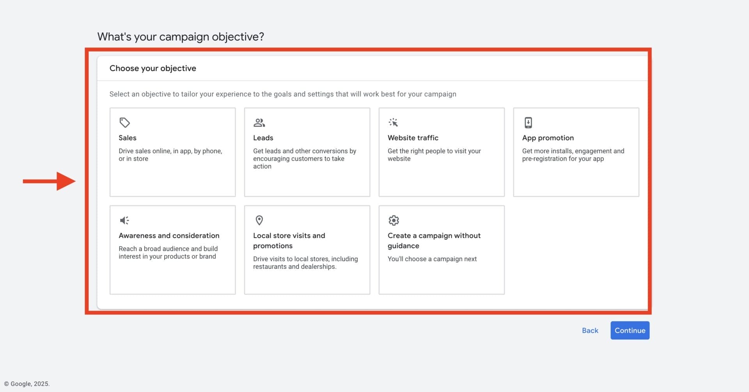This screenshot has width=749, height=392.
Task: Select the Leads objective card
Action: 307,152
